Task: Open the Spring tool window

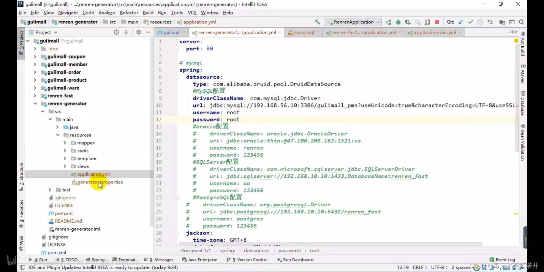Action: tap(95, 260)
